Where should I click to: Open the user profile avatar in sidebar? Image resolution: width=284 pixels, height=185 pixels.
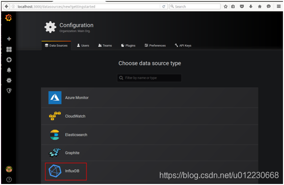pos(9,169)
